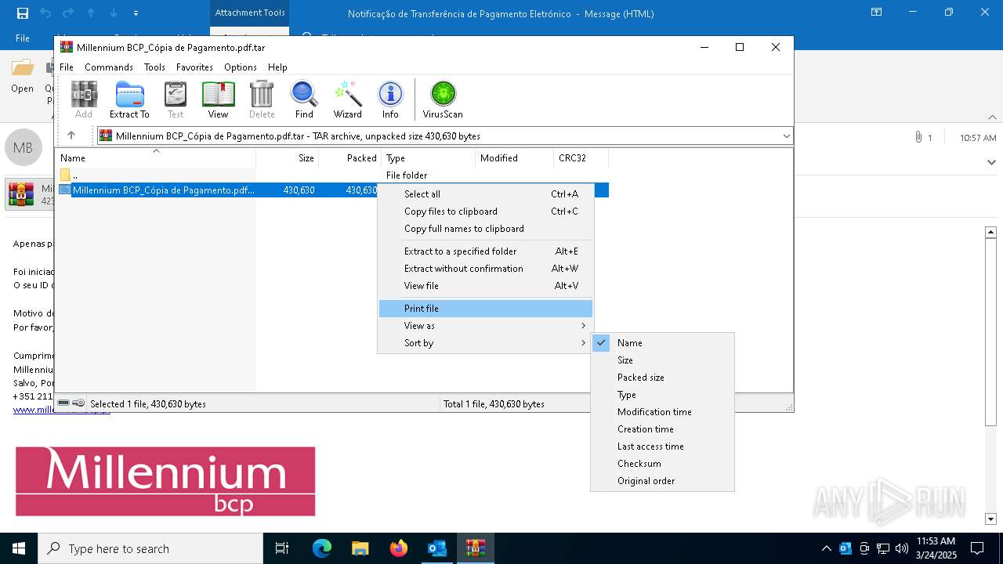
Task: Expand the 'View as' submenu
Action: tap(485, 325)
